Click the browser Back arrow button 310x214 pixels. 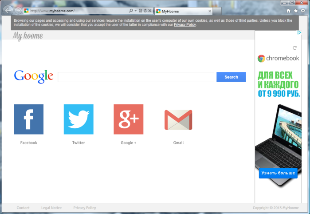(x=8, y=11)
